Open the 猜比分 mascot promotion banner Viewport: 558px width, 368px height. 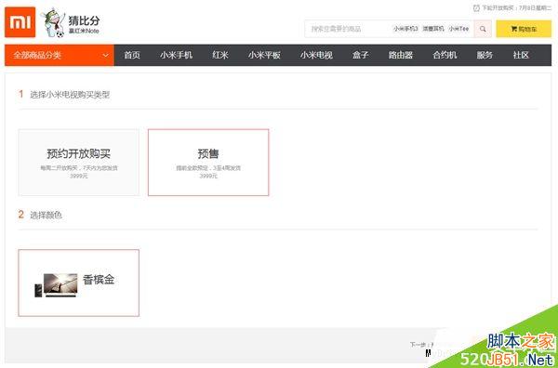[71, 23]
